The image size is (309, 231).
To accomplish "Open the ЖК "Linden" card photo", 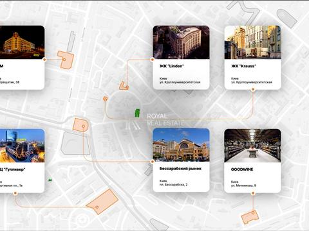I will pos(181,42).
